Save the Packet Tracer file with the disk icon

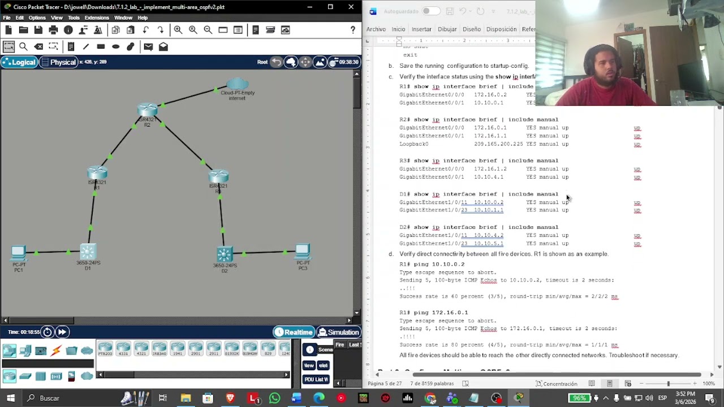[38, 30]
